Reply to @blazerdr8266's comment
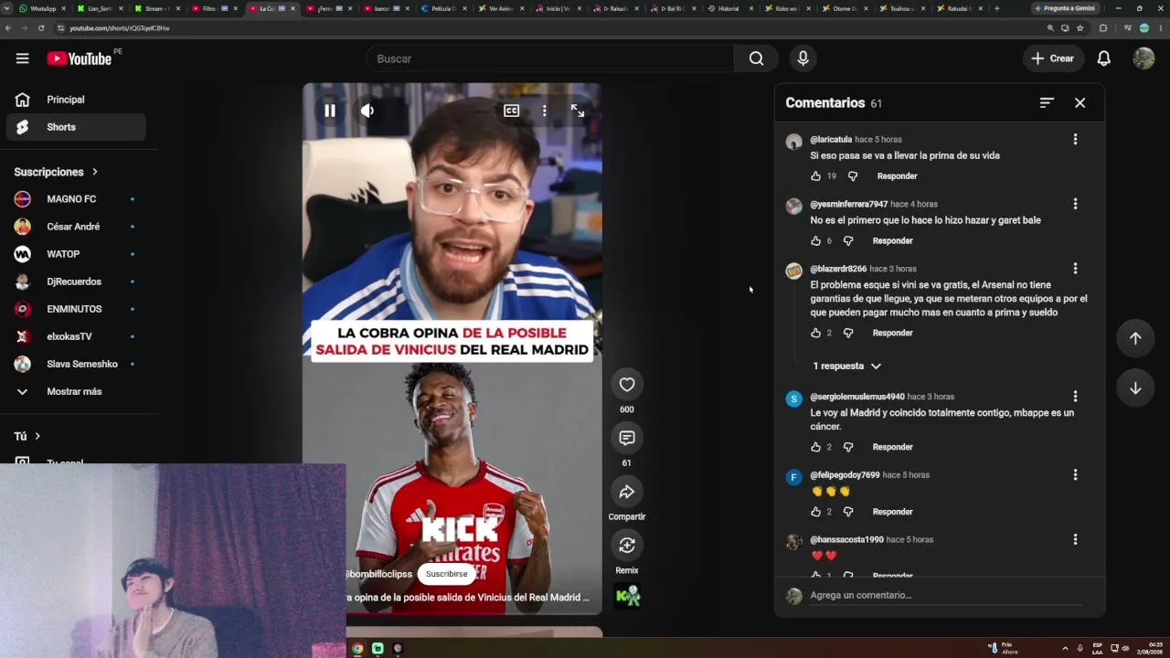Viewport: 1170px width, 658px height. 893,334
